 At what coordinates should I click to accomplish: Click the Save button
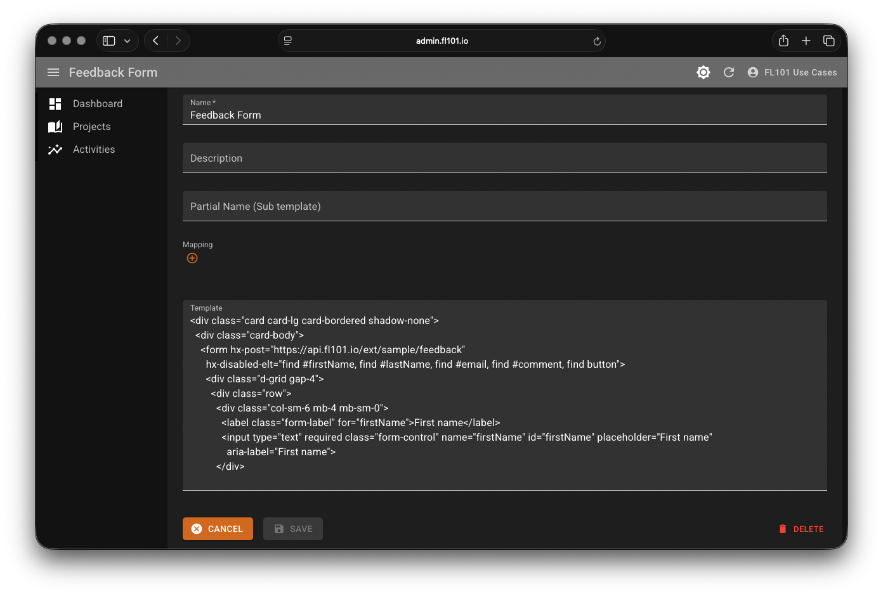293,529
